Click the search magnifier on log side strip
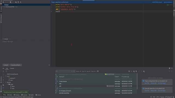 point(3,85)
